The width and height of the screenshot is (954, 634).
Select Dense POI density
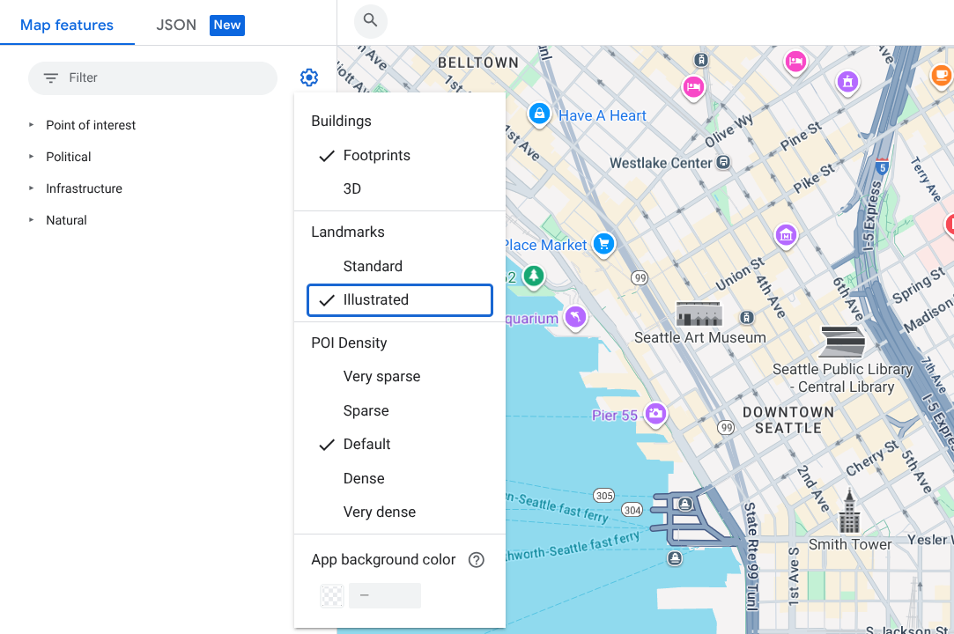coord(364,478)
